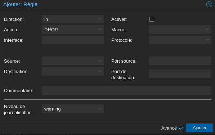Click the Port de destination field
Viewport: 215px width, 135px height.
tap(180, 74)
